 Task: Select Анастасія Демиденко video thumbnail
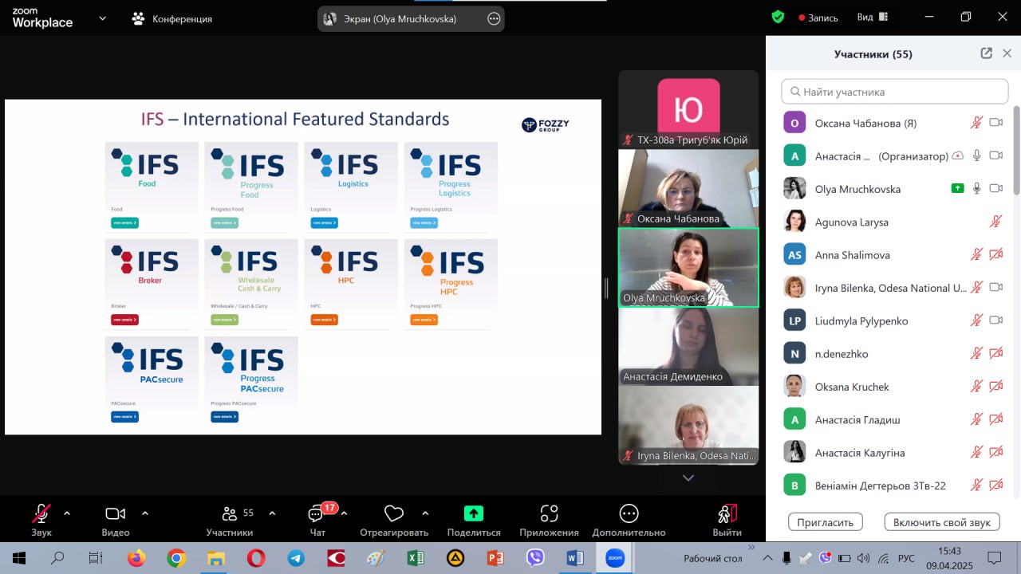(688, 346)
